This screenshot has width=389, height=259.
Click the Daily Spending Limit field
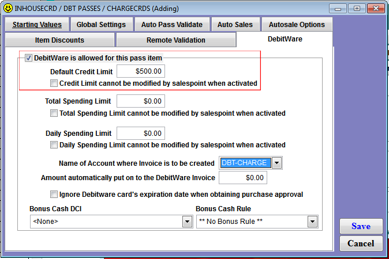point(141,134)
